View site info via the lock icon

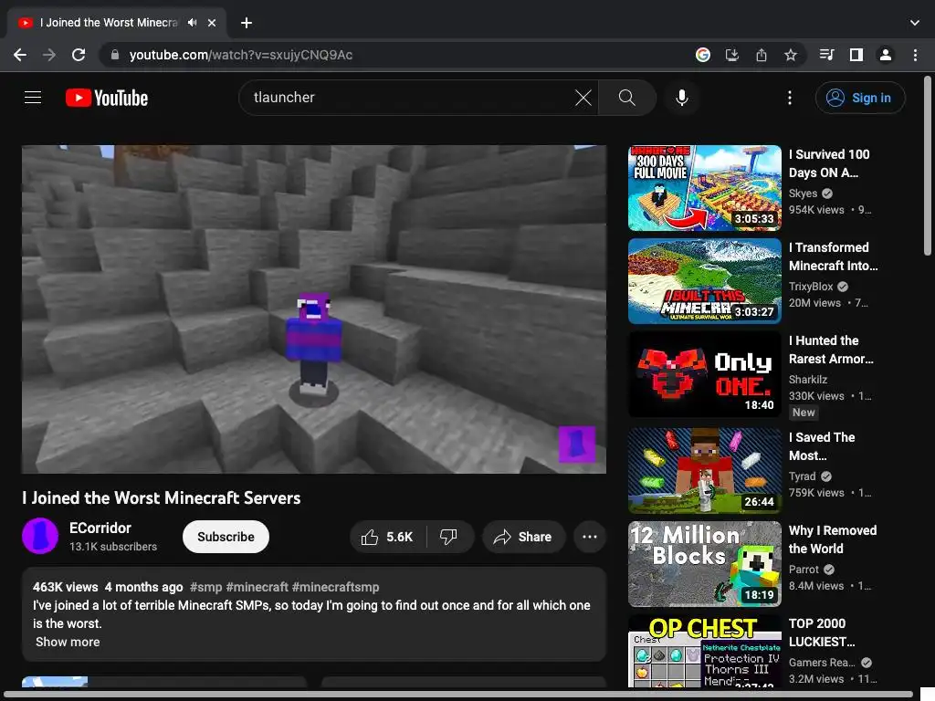click(x=114, y=55)
